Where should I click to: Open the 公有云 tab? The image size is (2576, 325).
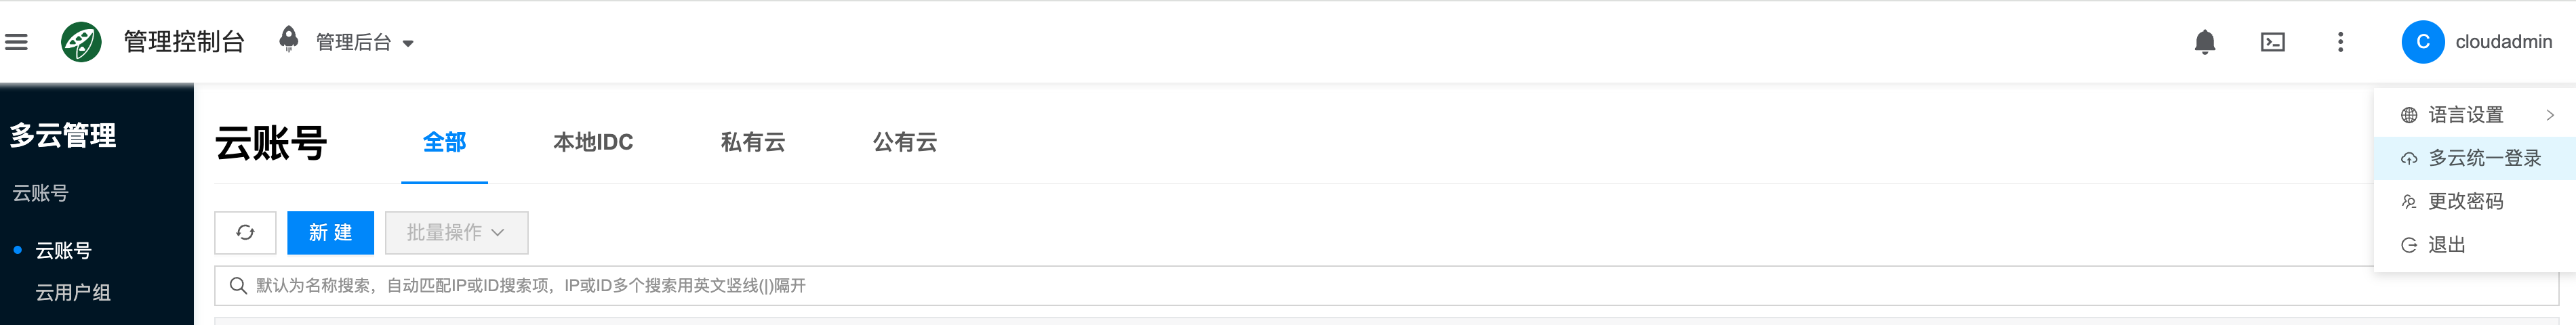coord(905,143)
